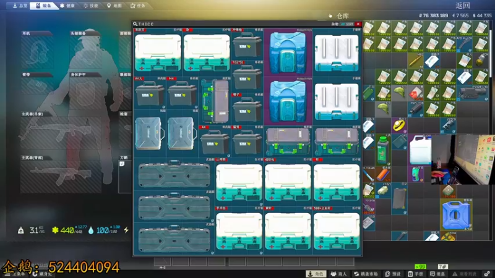Open settings via the gear icon
Viewport: 495px width, 278px height.
[x=487, y=274]
